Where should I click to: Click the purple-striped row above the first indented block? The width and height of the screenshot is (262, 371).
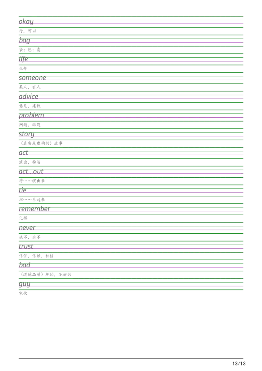(x=131, y=135)
